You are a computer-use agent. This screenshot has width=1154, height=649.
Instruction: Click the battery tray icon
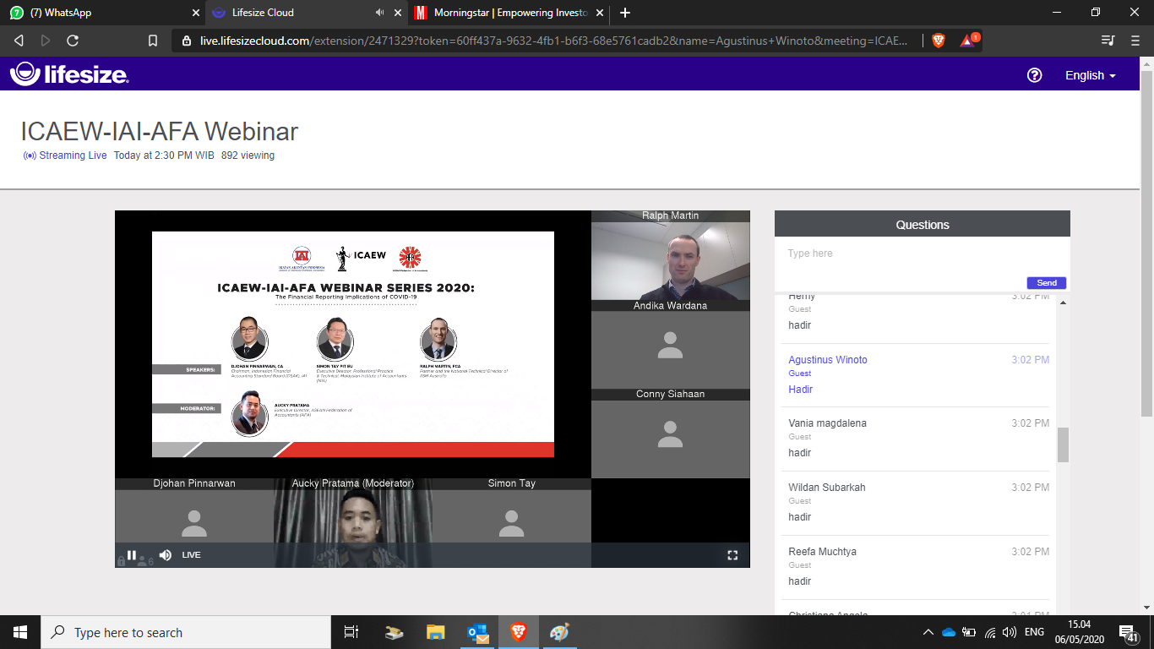click(x=969, y=632)
